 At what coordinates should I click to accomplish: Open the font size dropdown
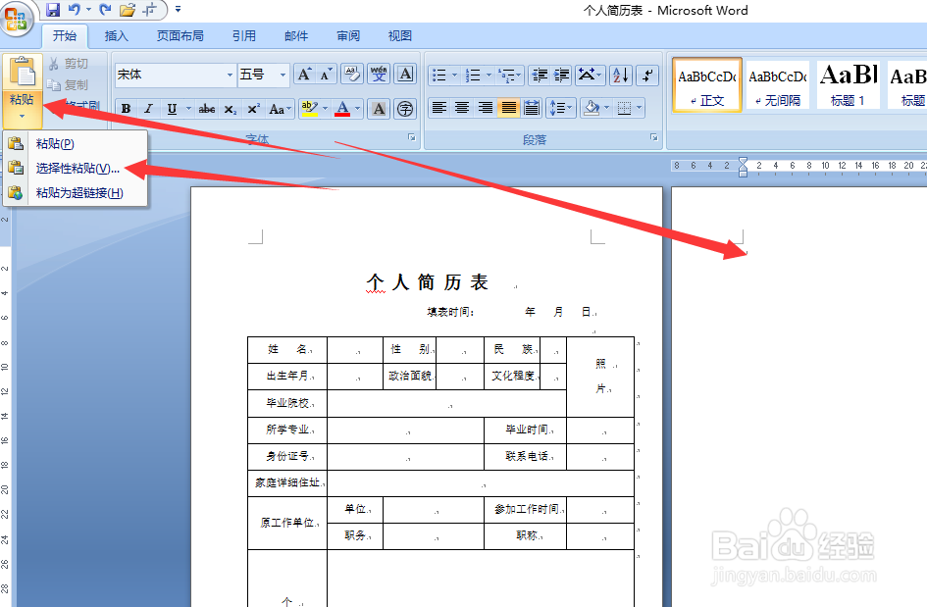click(283, 74)
